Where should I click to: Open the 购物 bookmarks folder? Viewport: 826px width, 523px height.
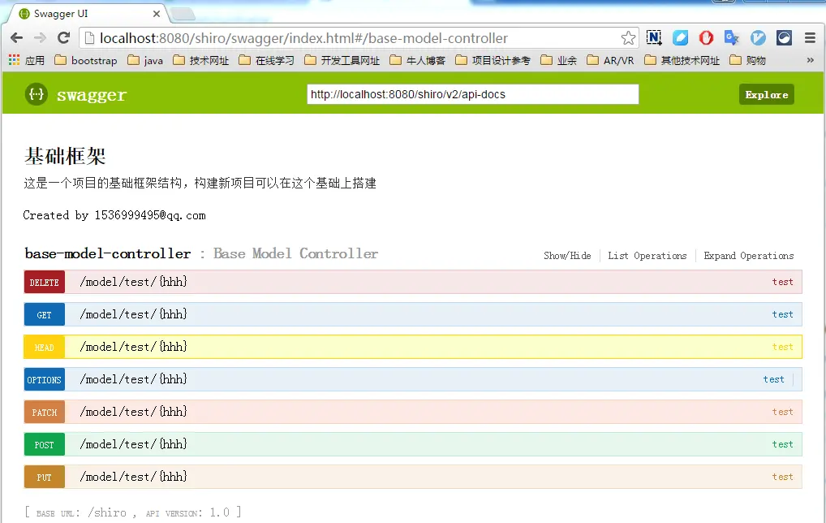[747, 60]
